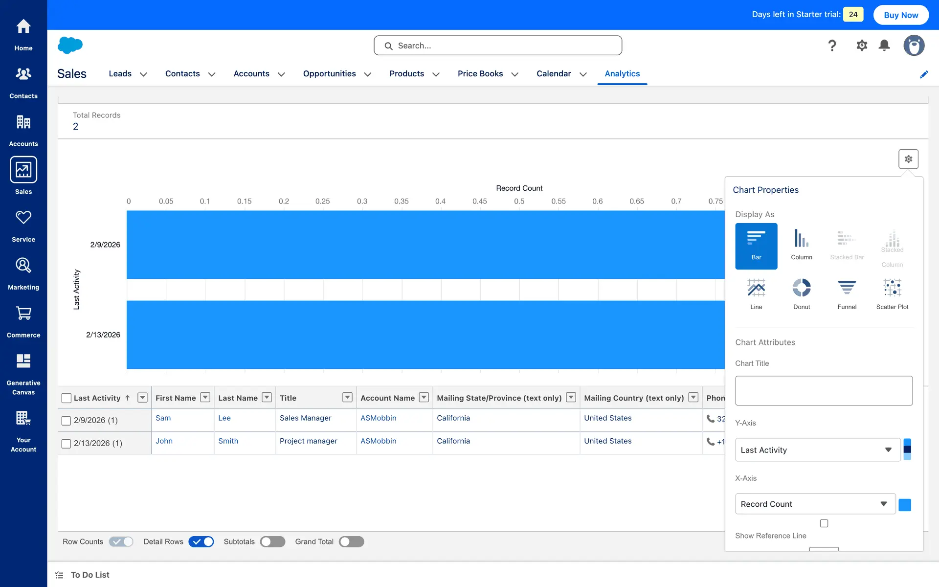Viewport: 939px width, 587px height.
Task: Expand the X-Axis Record Count dropdown
Action: pos(815,504)
